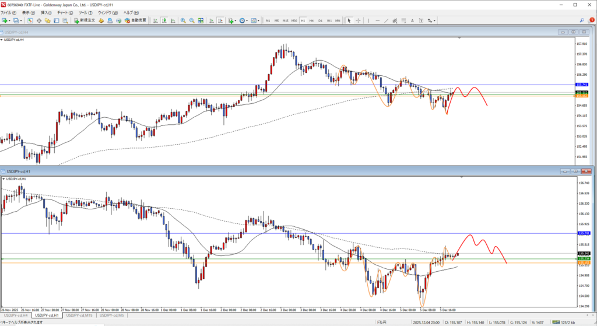Screen dimensions: 597x326
Task: Select the crosshair cursor tool
Action: click(358, 20)
